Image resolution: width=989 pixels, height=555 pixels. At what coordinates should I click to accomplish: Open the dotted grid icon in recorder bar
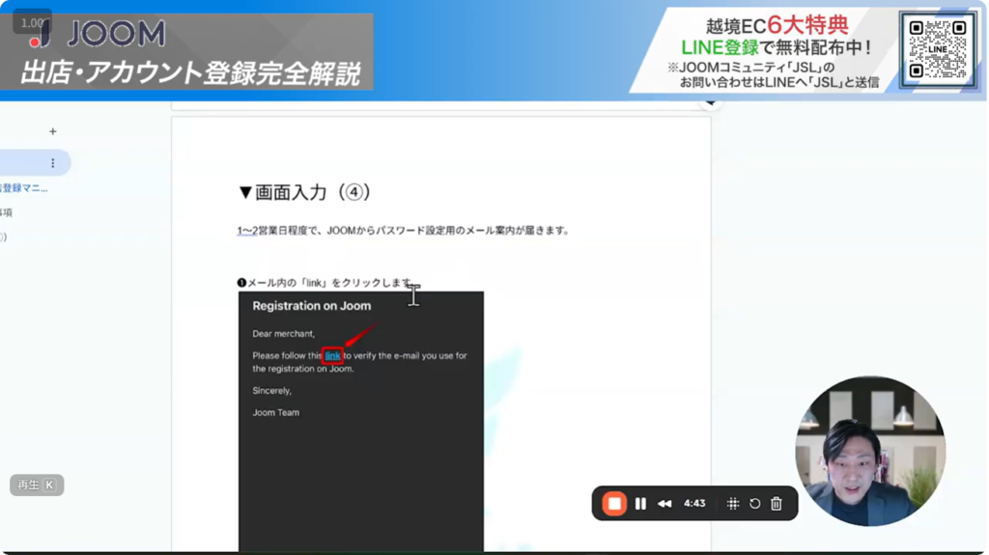click(x=733, y=504)
